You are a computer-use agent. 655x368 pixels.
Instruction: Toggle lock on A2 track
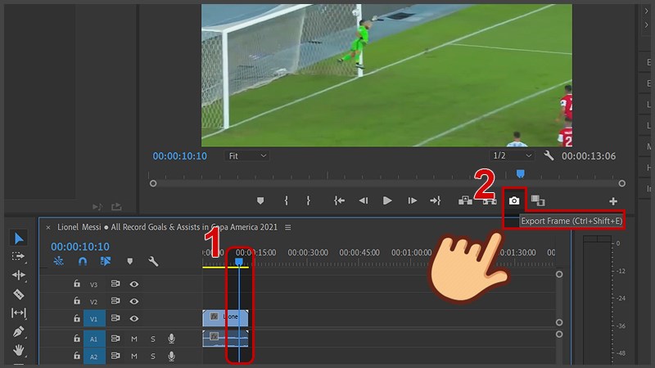(x=77, y=356)
